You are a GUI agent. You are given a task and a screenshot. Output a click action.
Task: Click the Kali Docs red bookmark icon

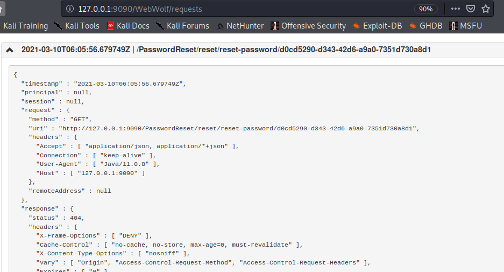tap(111, 26)
